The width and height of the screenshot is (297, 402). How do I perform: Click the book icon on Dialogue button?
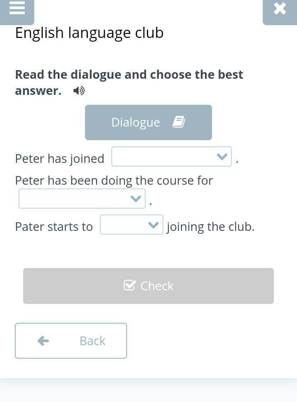(x=179, y=122)
